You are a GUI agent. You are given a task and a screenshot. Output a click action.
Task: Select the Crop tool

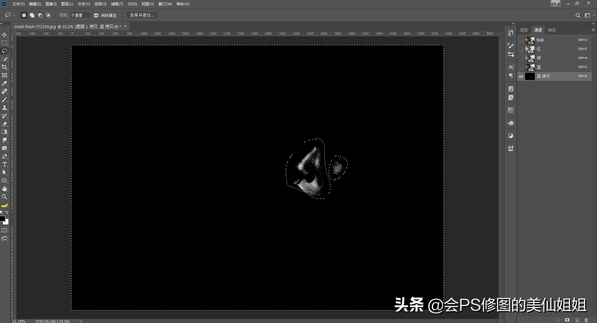tap(4, 67)
